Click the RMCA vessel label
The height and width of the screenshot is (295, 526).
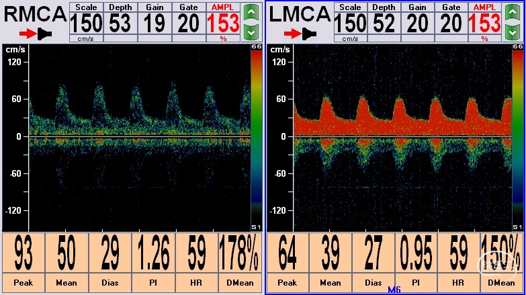[x=36, y=14]
